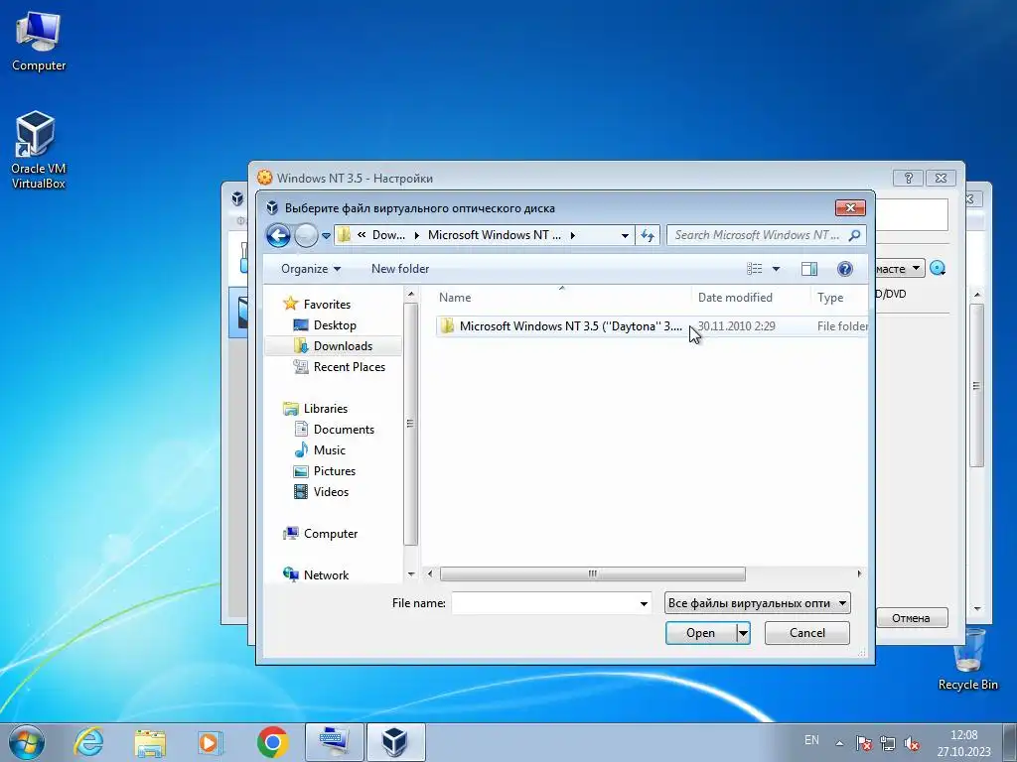1017x762 pixels.
Task: Click the Cancel button
Action: (x=806, y=633)
